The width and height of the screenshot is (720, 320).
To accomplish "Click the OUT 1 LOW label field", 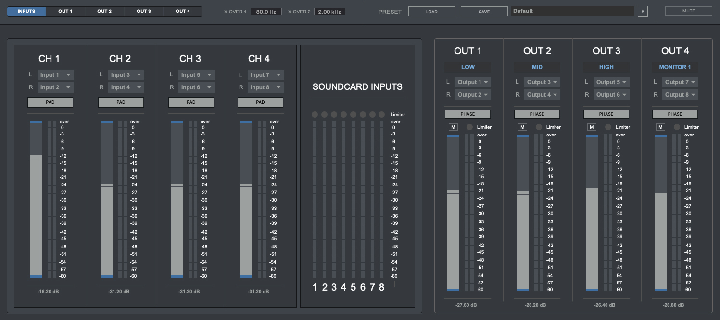I will tap(467, 67).
